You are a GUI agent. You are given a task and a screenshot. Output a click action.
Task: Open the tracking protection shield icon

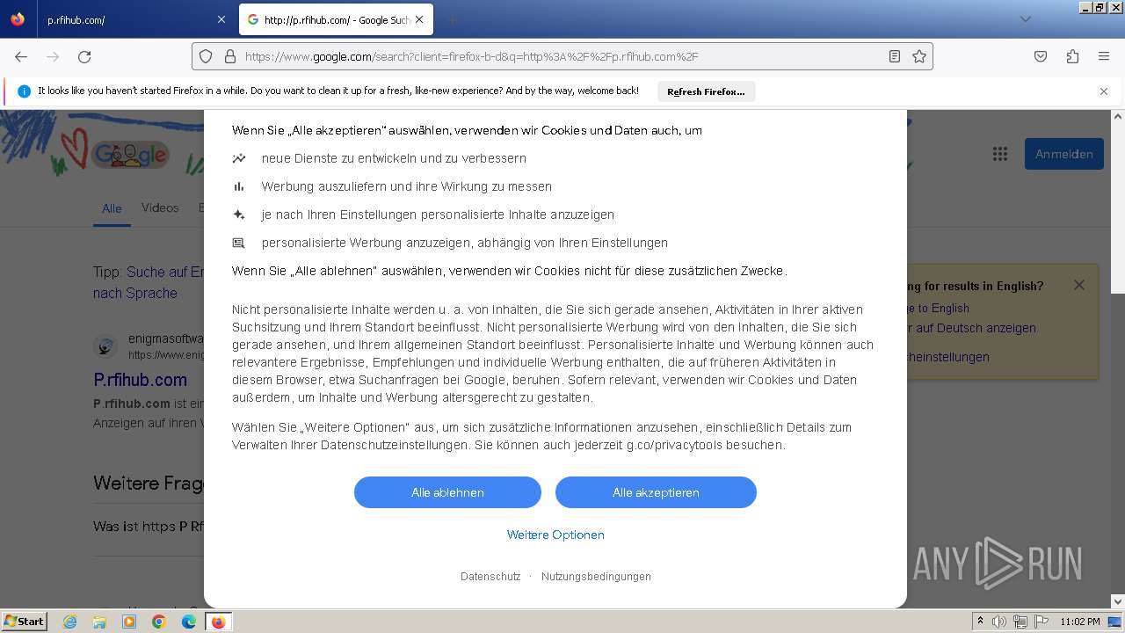coord(206,56)
